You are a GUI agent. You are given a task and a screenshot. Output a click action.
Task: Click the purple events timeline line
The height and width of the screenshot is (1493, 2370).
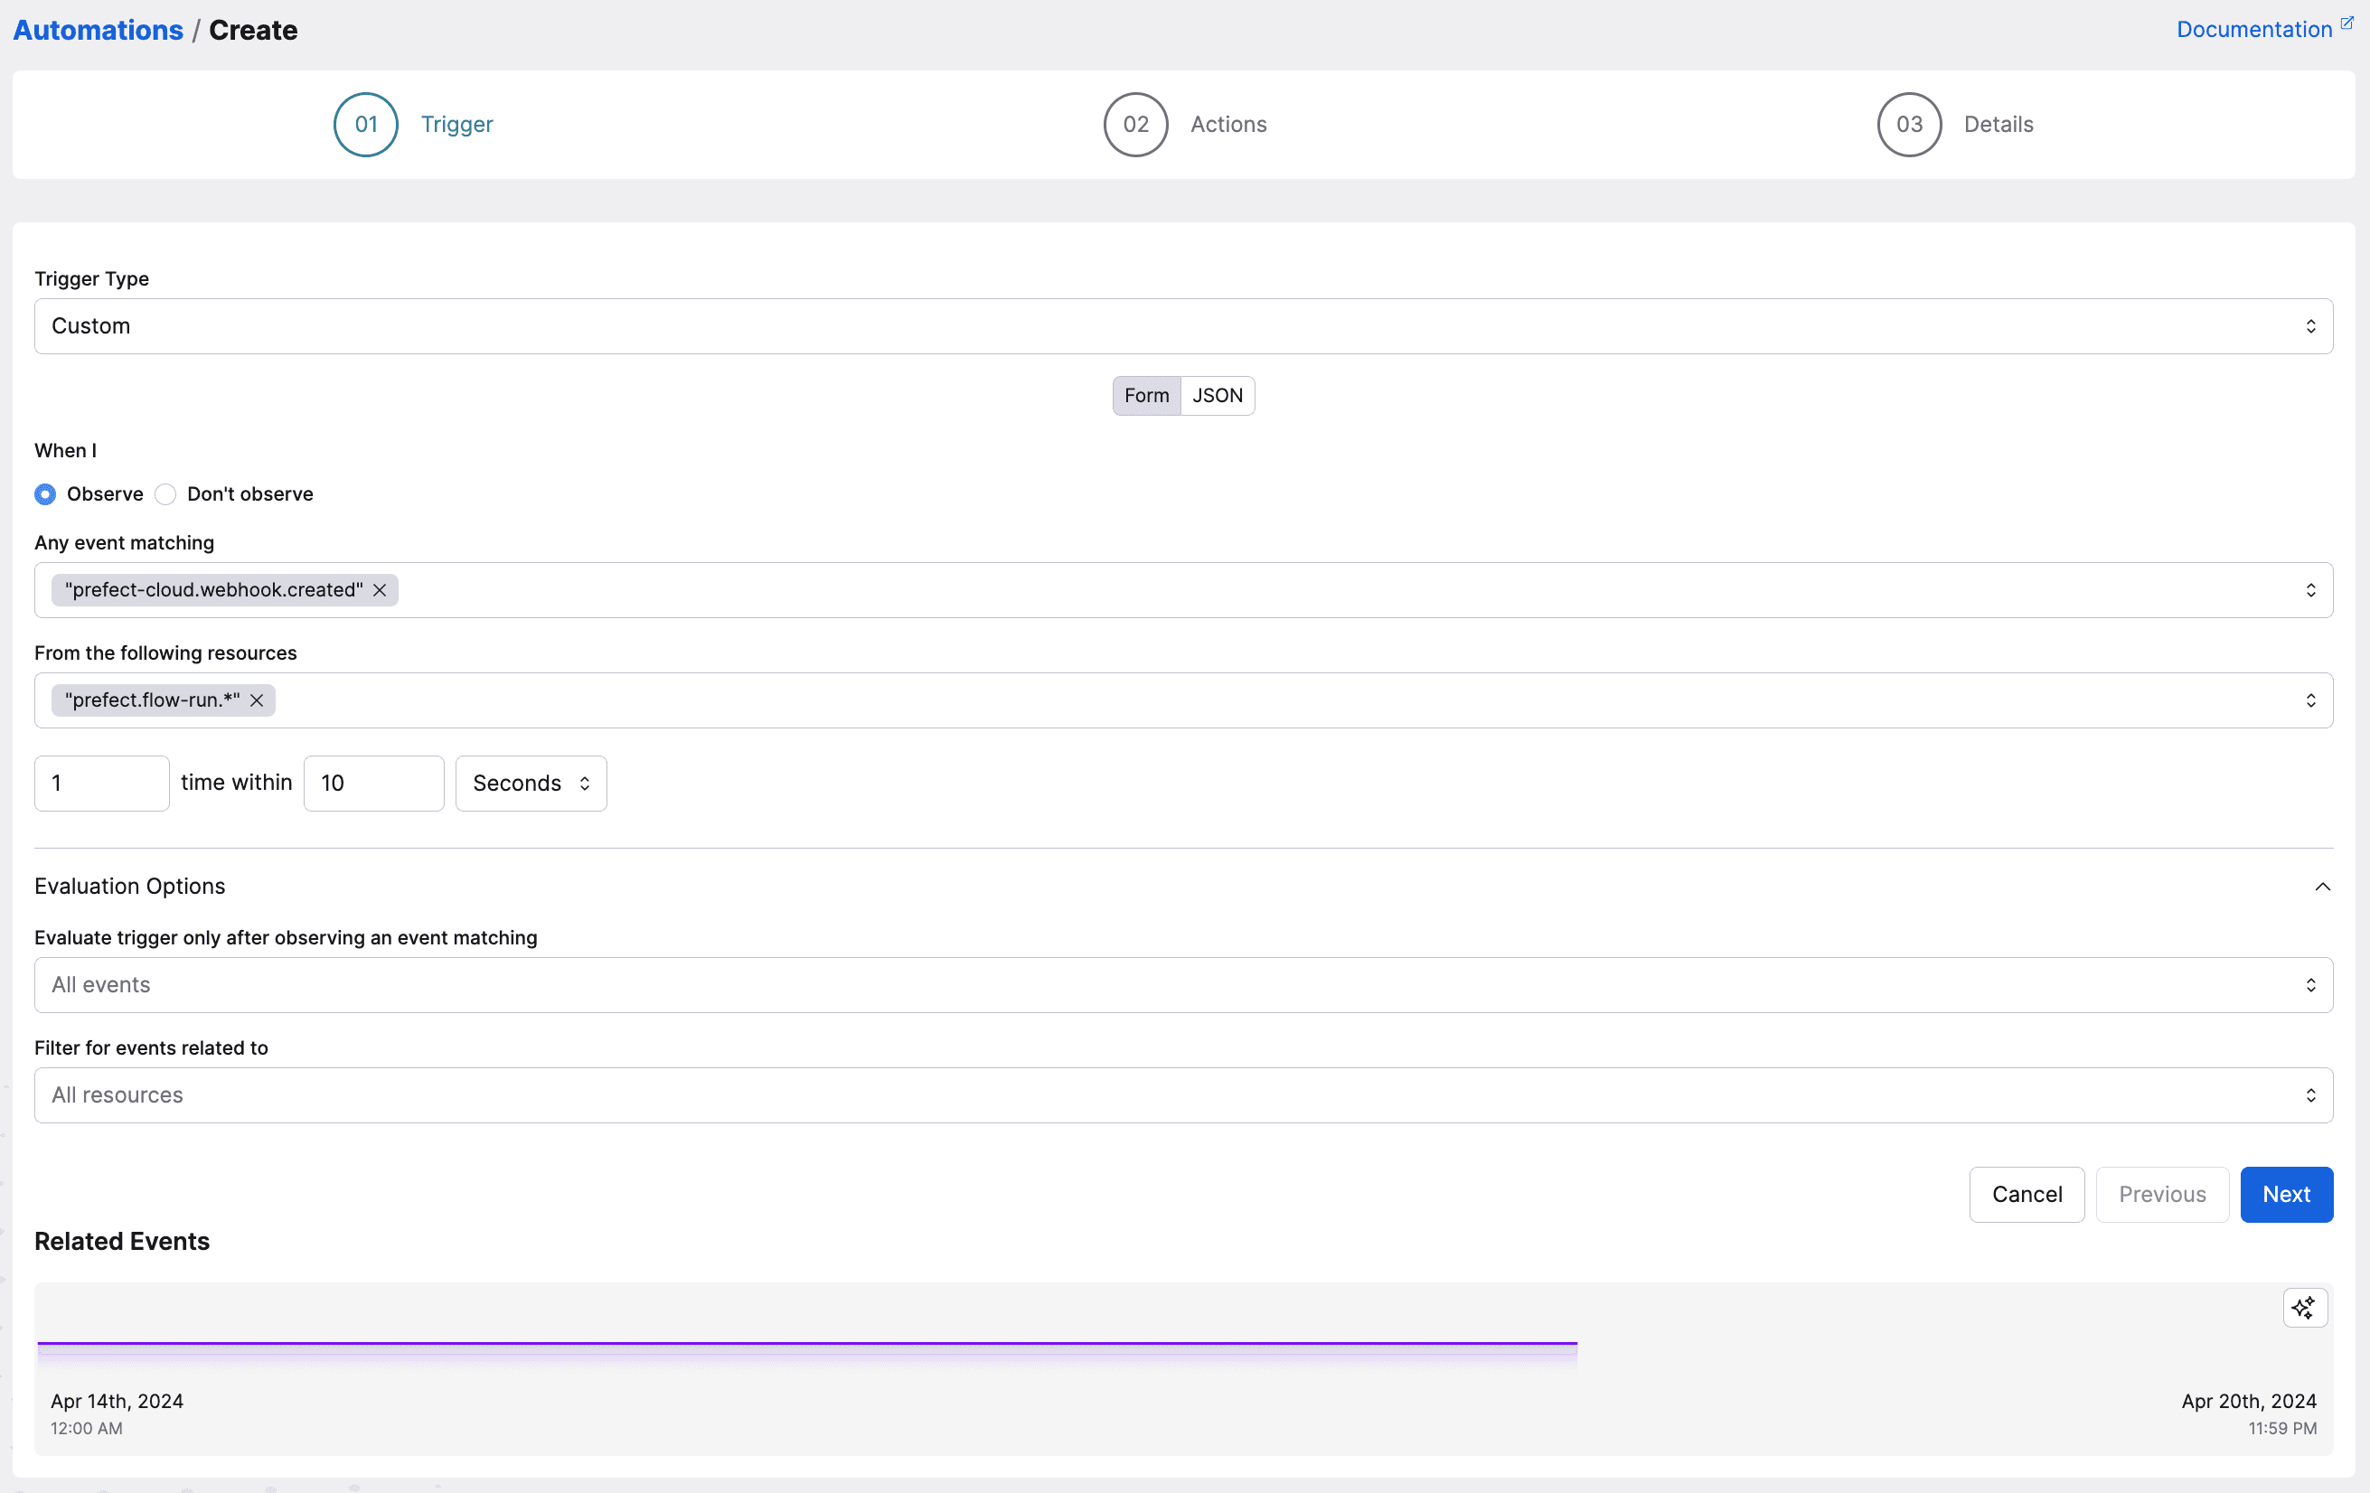pos(807,1342)
